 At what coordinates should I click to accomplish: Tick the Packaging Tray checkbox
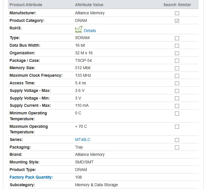tap(177, 147)
